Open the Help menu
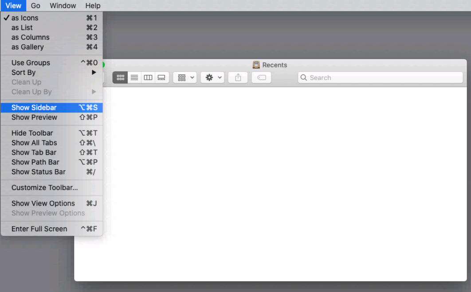 click(x=93, y=6)
